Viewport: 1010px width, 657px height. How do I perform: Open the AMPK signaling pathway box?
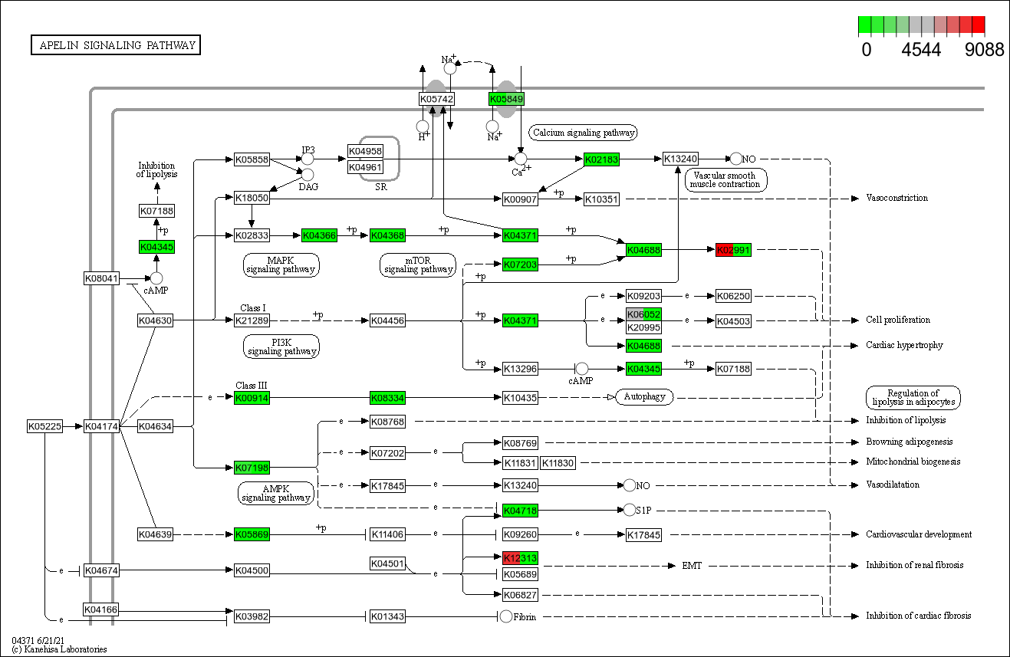pyautogui.click(x=275, y=493)
